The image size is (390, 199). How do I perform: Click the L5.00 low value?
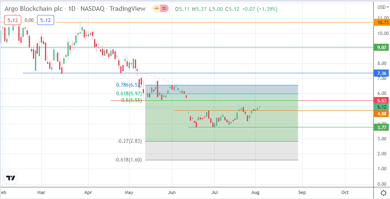216,9
